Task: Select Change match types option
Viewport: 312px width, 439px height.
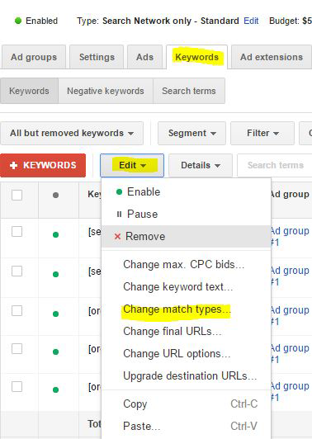Action: (x=187, y=309)
